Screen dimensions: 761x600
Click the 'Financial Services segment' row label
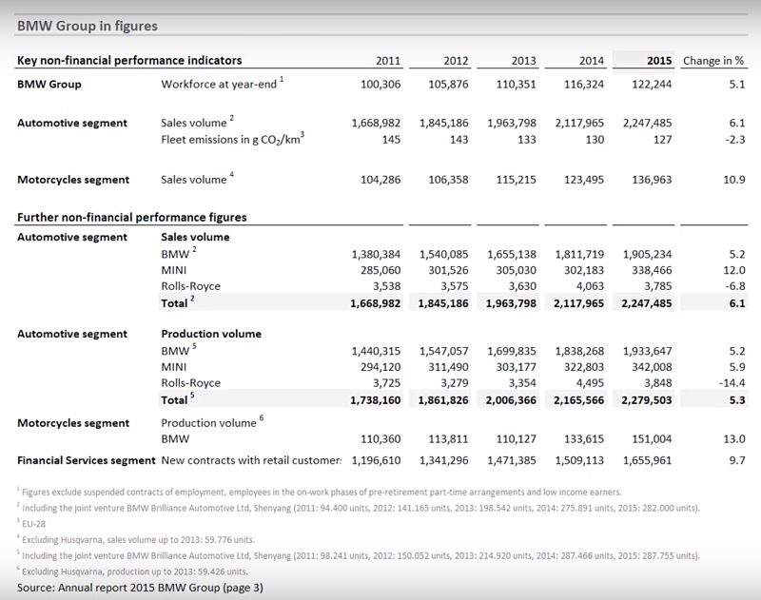[86, 460]
